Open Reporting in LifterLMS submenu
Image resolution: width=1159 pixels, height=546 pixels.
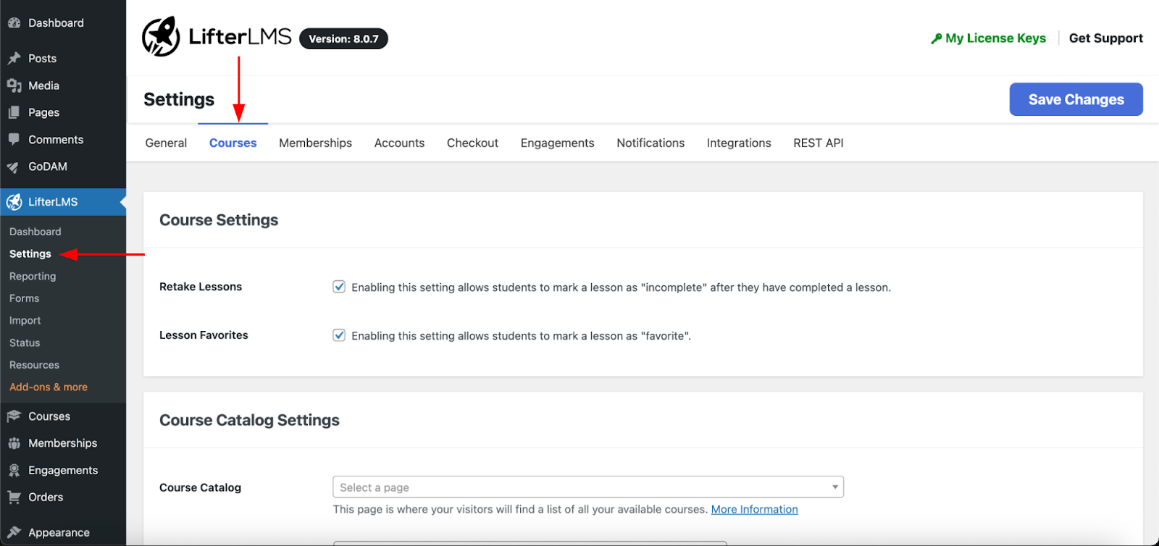click(x=33, y=277)
